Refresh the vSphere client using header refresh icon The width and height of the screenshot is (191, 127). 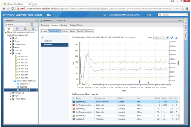pyautogui.click(x=104, y=15)
